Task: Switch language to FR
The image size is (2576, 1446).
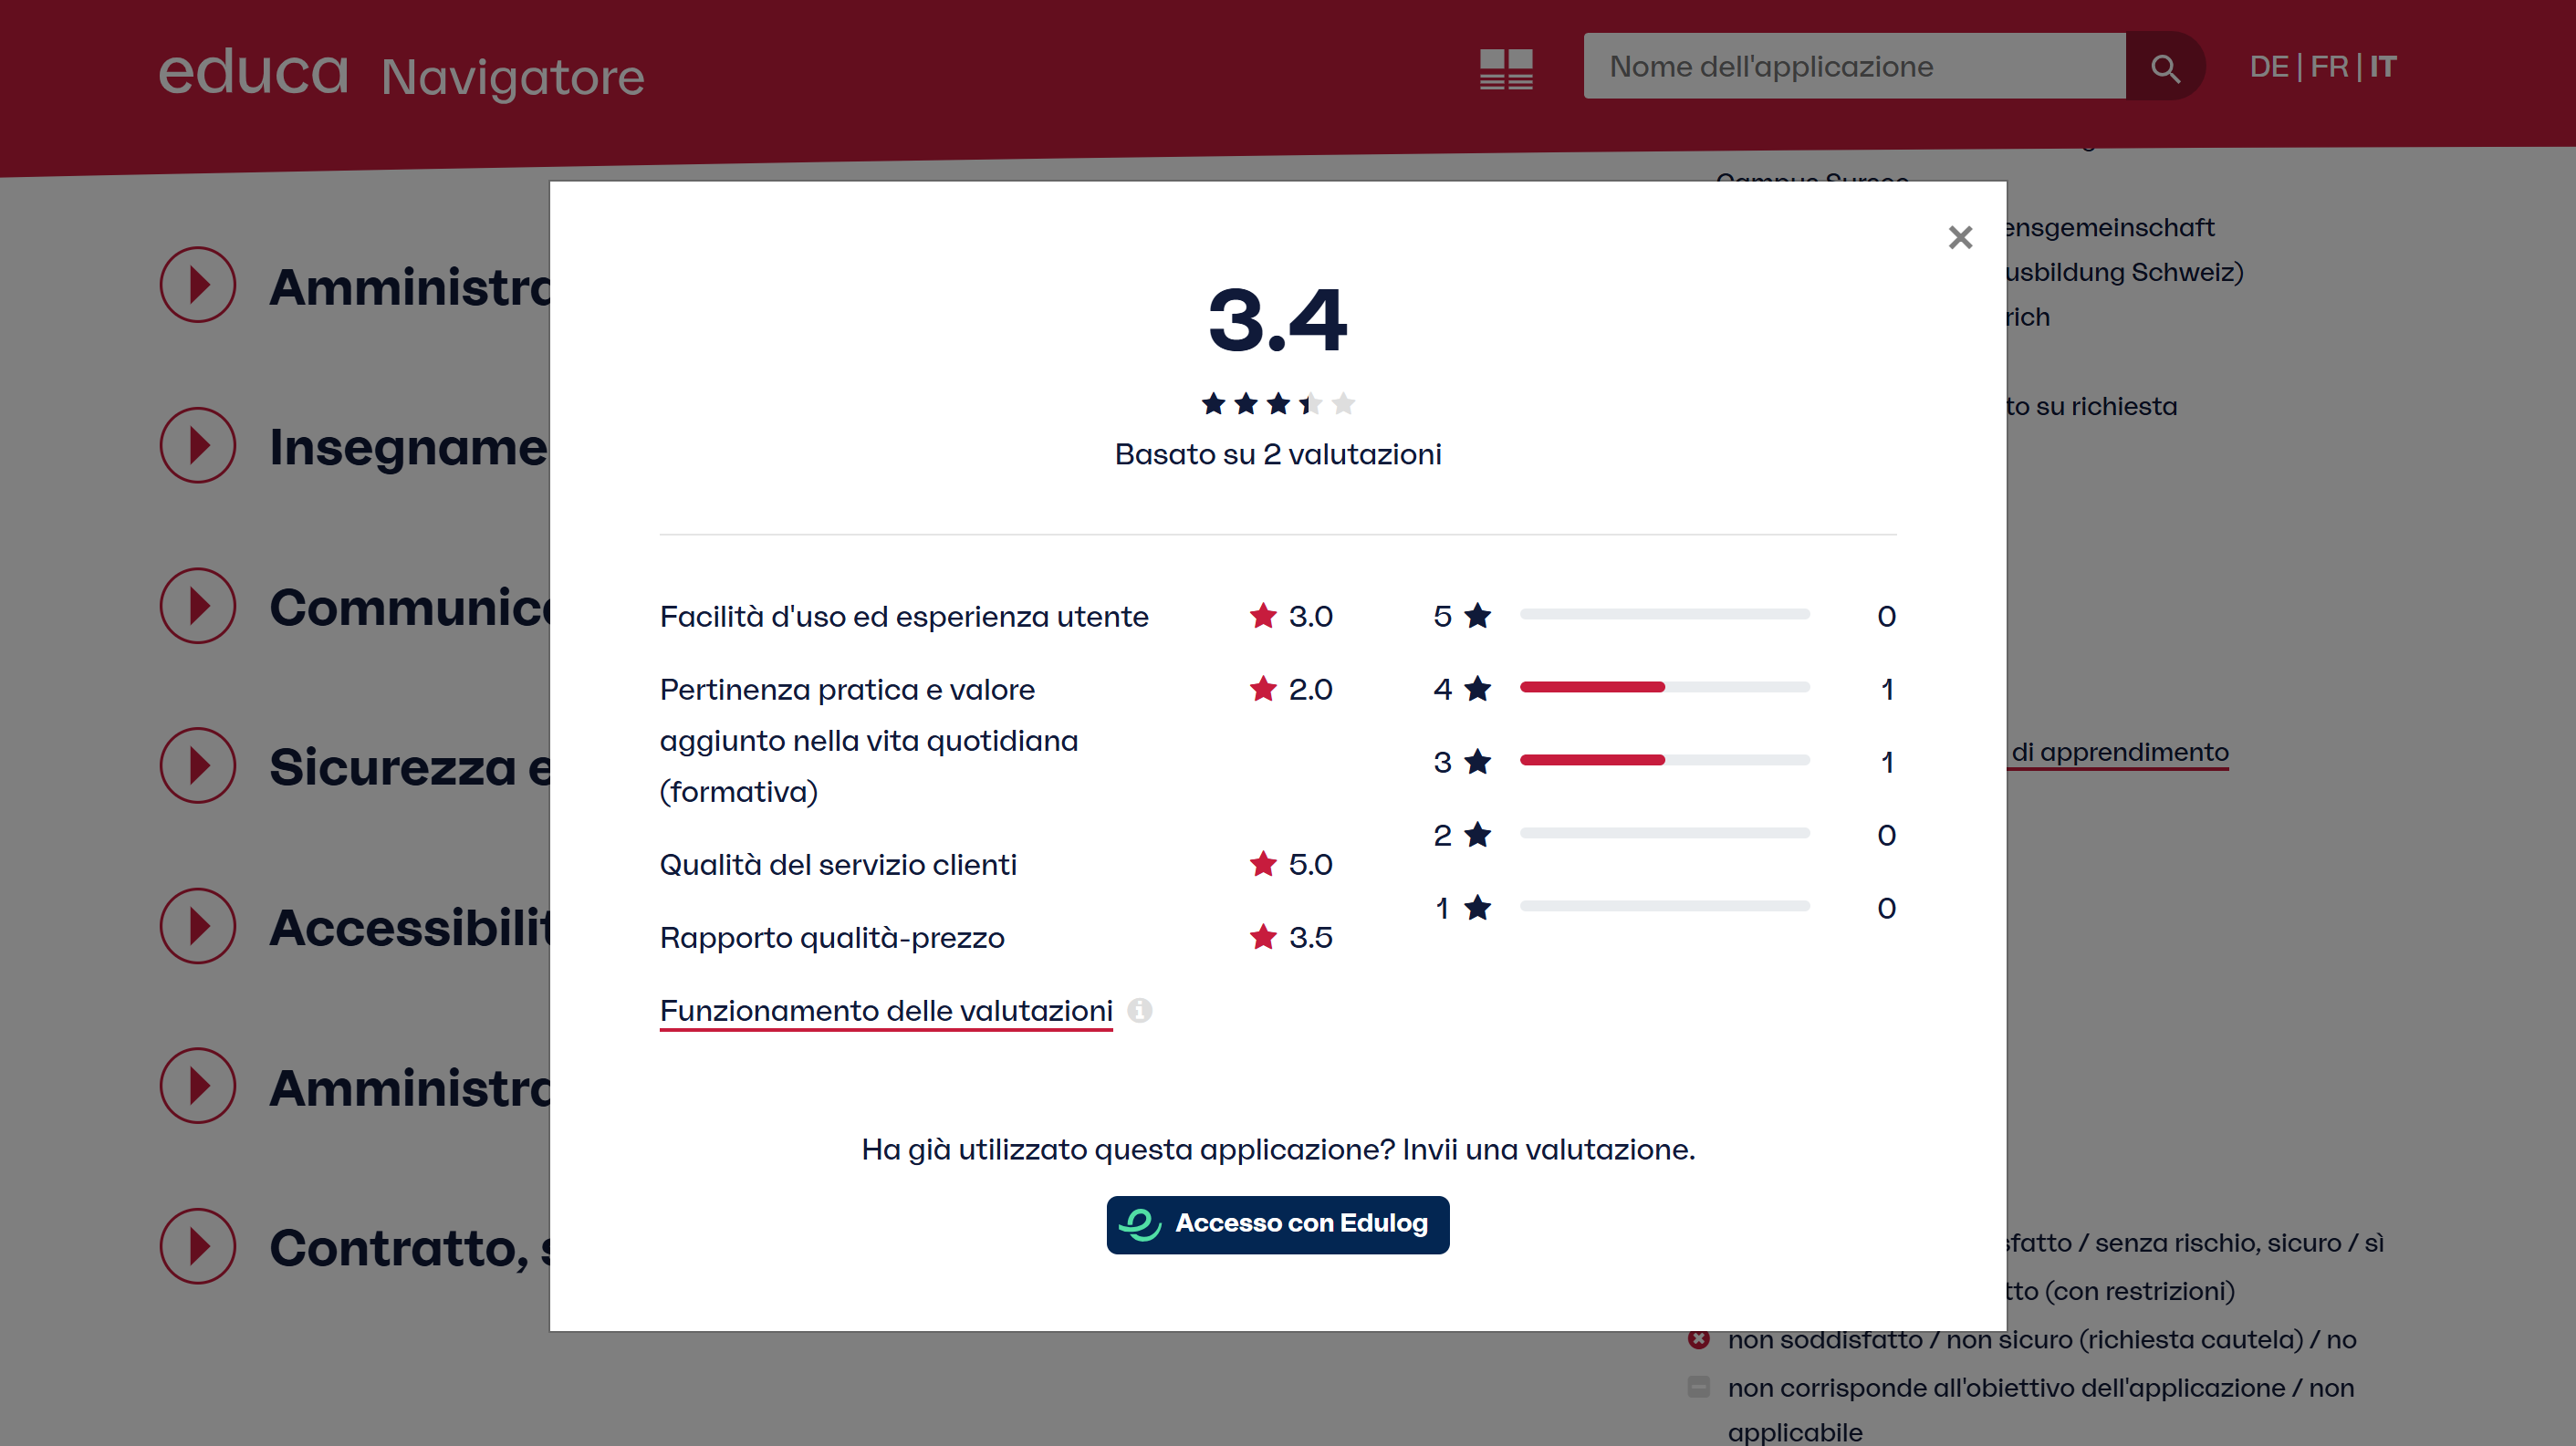Action: tap(2329, 67)
